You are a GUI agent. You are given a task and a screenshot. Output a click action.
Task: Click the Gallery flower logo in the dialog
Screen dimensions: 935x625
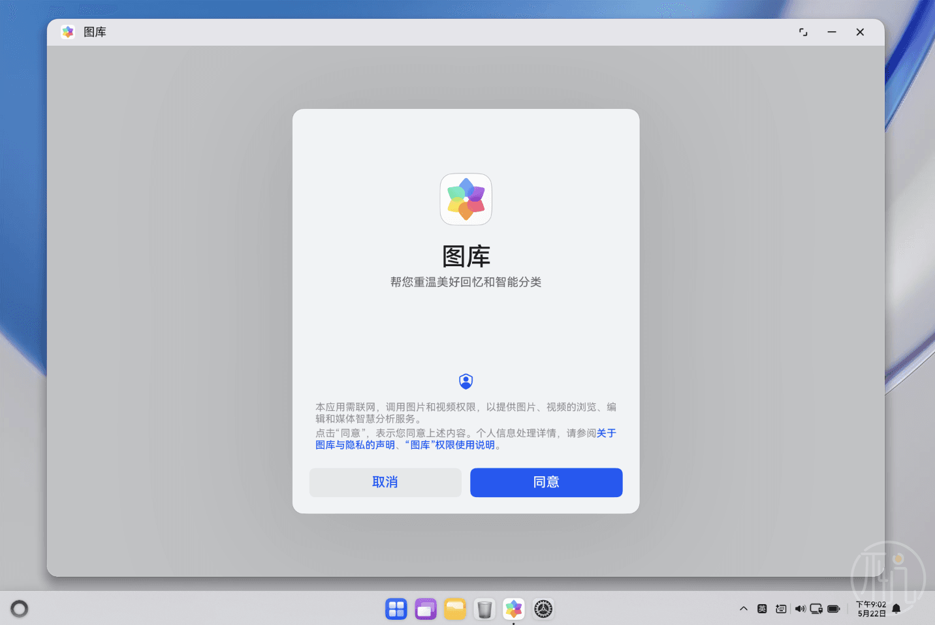[x=466, y=199]
